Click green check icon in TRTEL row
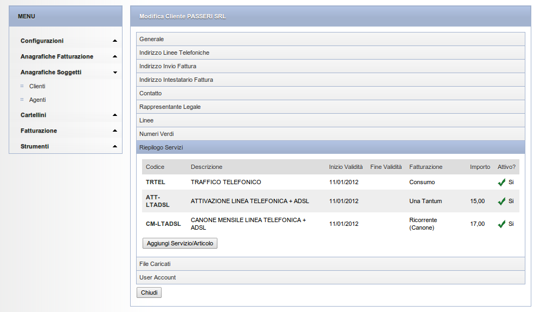Image resolution: width=540 pixels, height=312 pixels. pyautogui.click(x=502, y=183)
